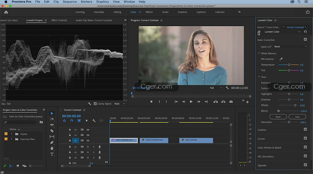Click Mark In bracket icon
The height and width of the screenshot is (174, 313).
(159, 102)
